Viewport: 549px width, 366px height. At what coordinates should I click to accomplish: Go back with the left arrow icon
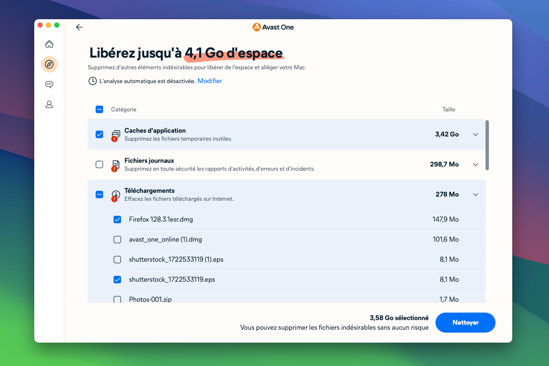(x=79, y=27)
